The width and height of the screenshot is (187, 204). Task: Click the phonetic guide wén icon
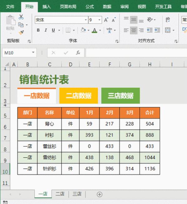109,30
